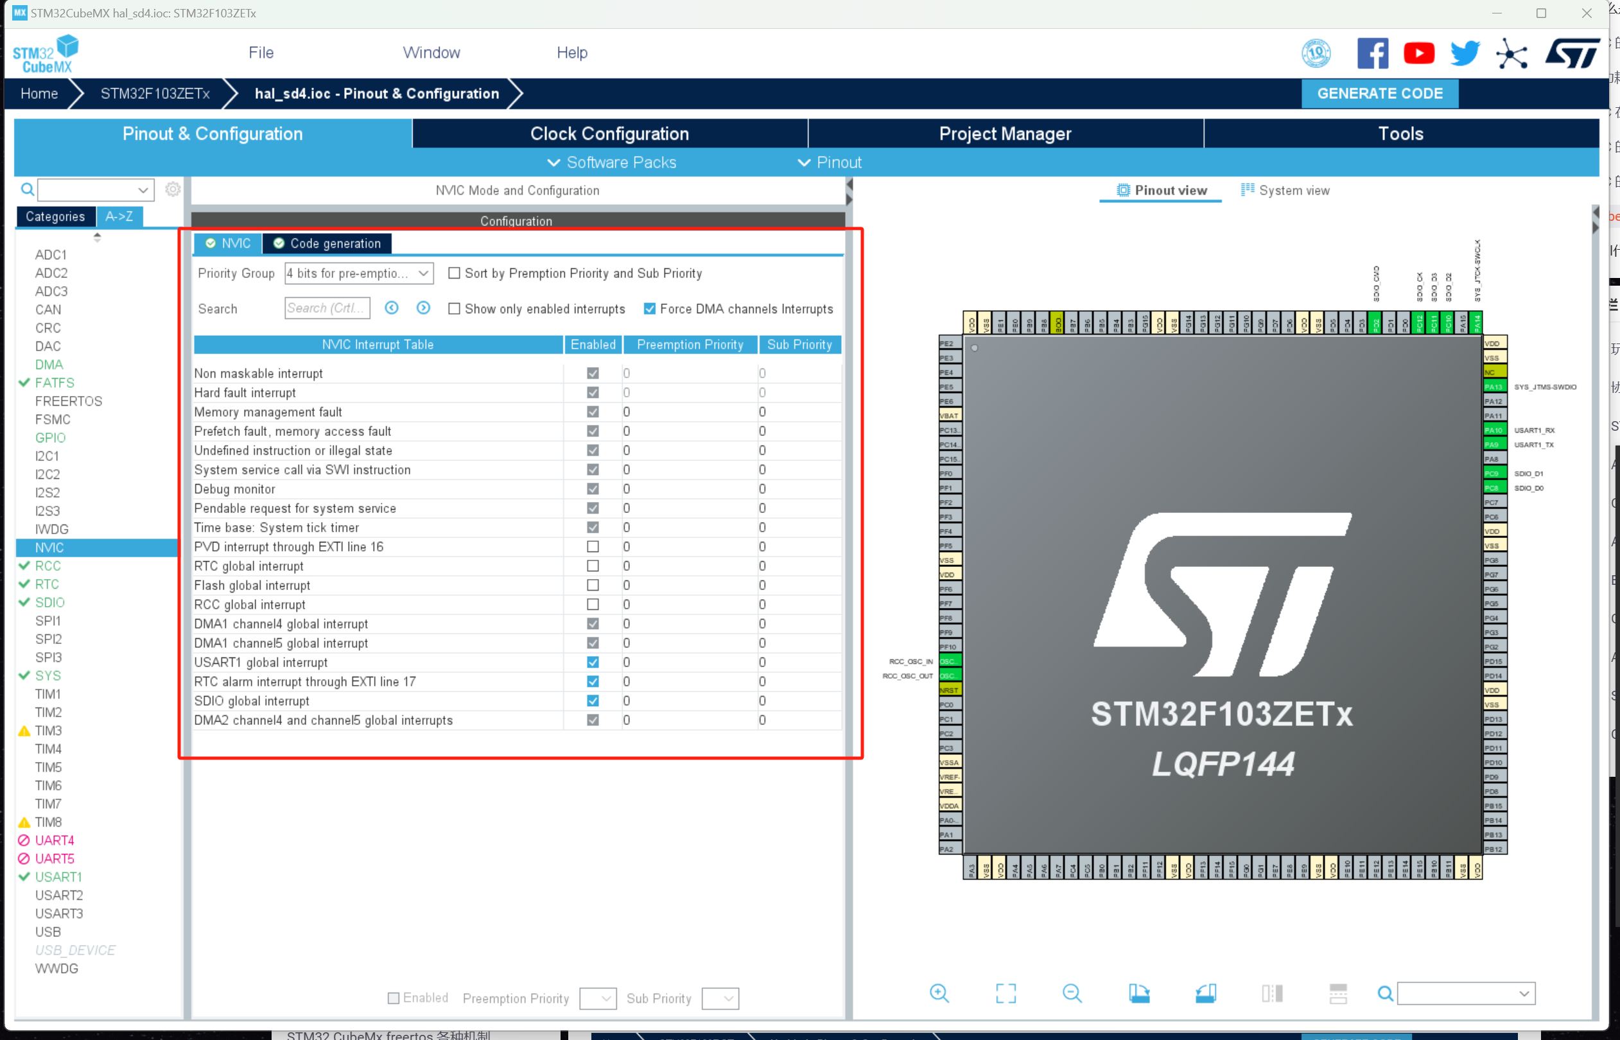Select the PA13 SYS_JTMS-SWDIO pin
Image resolution: width=1620 pixels, height=1040 pixels.
pyautogui.click(x=1495, y=387)
